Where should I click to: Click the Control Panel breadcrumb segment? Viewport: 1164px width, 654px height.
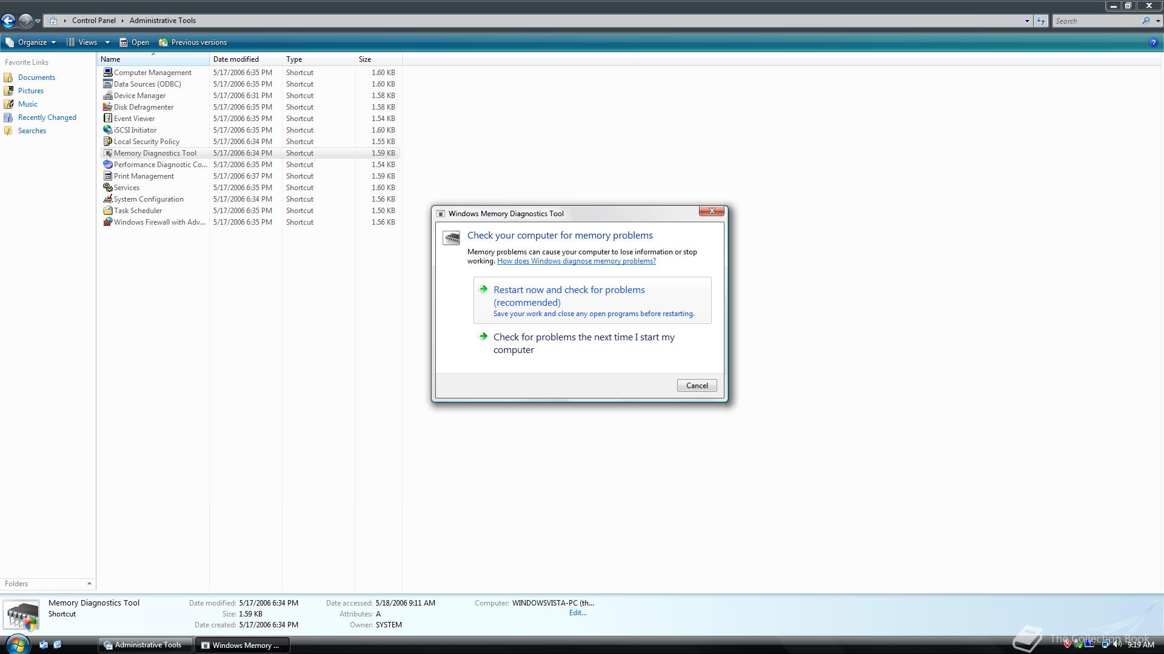click(x=93, y=21)
